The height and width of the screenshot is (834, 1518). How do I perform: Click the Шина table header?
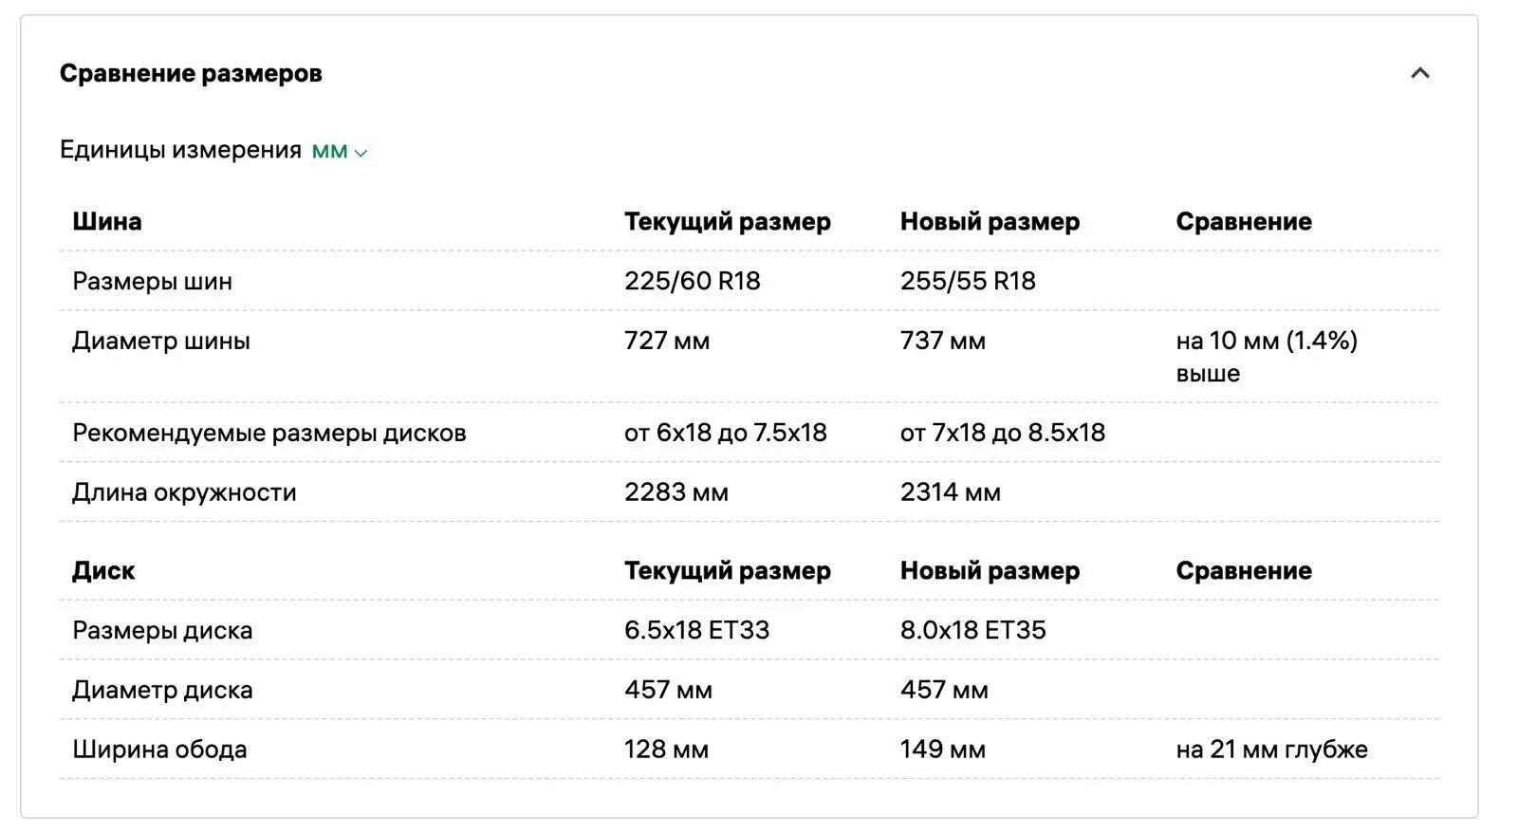[107, 222]
